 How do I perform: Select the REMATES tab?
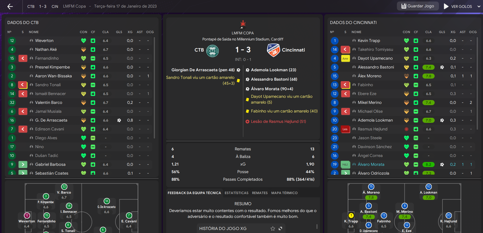coord(260,193)
